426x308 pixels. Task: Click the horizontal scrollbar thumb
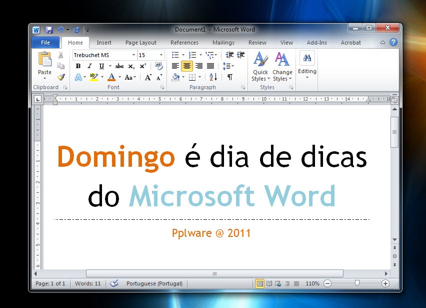point(214,273)
